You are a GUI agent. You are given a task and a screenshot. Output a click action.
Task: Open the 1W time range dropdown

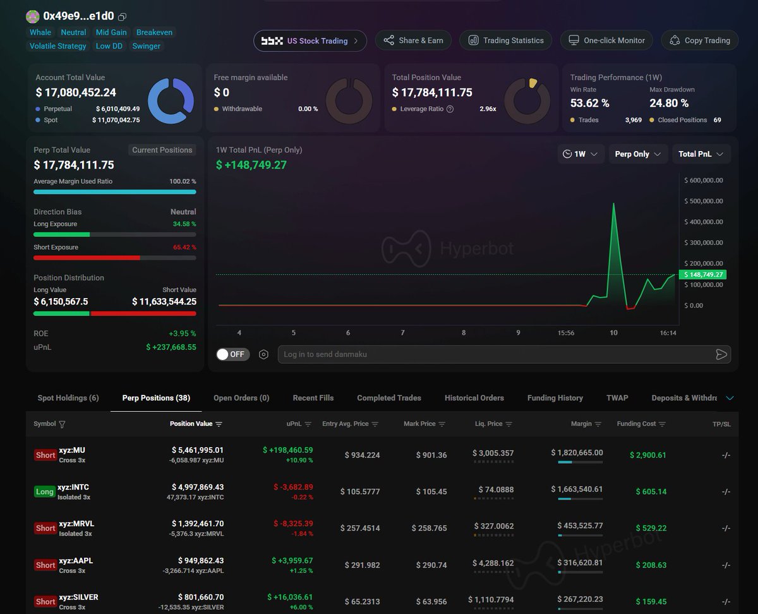tap(581, 154)
